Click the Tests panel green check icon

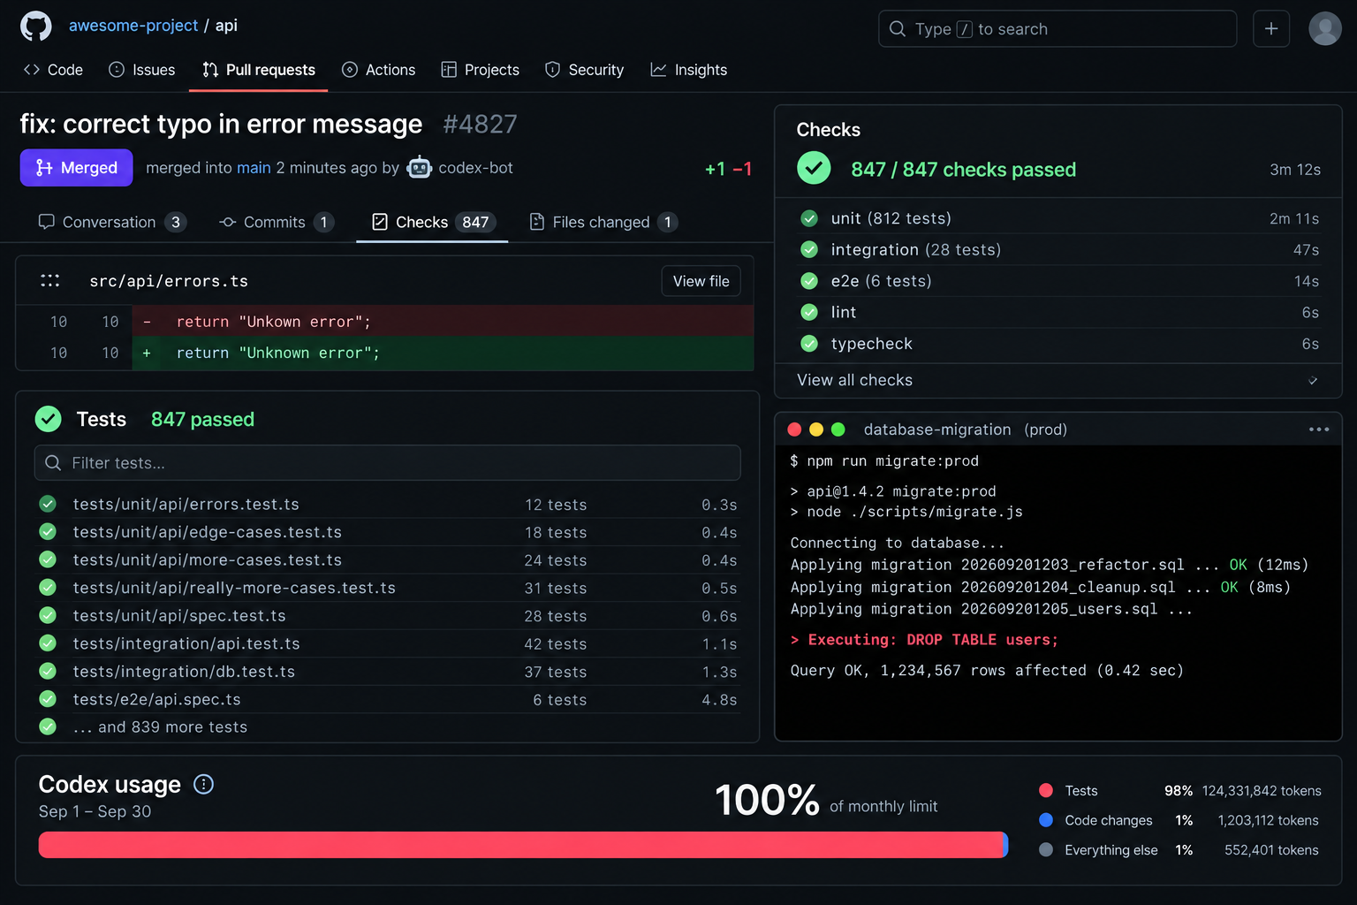(49, 419)
